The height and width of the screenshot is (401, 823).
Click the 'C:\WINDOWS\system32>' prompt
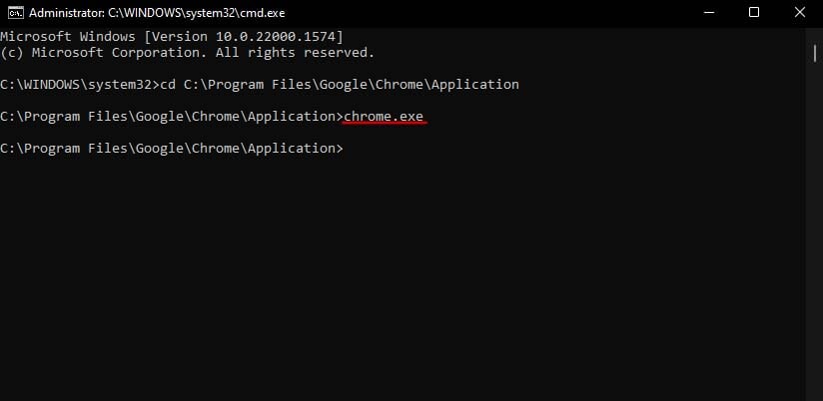(x=79, y=84)
